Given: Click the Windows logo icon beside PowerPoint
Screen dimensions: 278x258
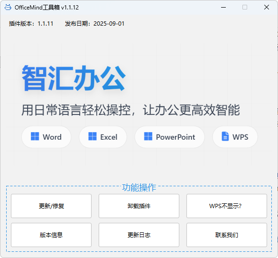Looking at the screenshot, I should (x=148, y=136).
